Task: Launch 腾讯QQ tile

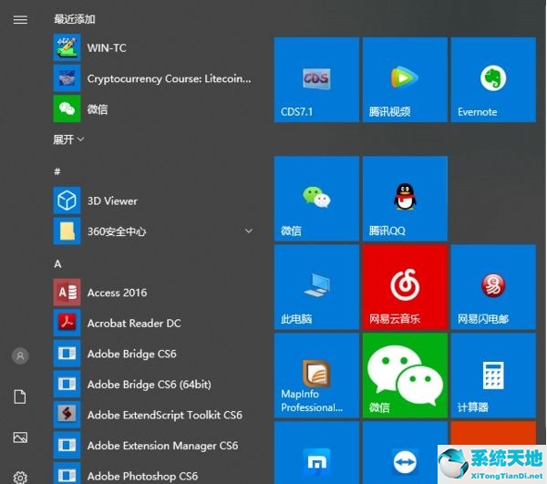Action: point(405,199)
